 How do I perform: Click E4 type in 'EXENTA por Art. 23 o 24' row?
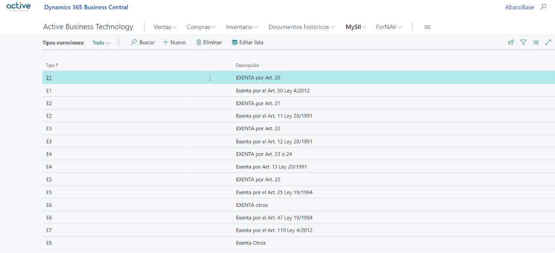[x=49, y=154]
